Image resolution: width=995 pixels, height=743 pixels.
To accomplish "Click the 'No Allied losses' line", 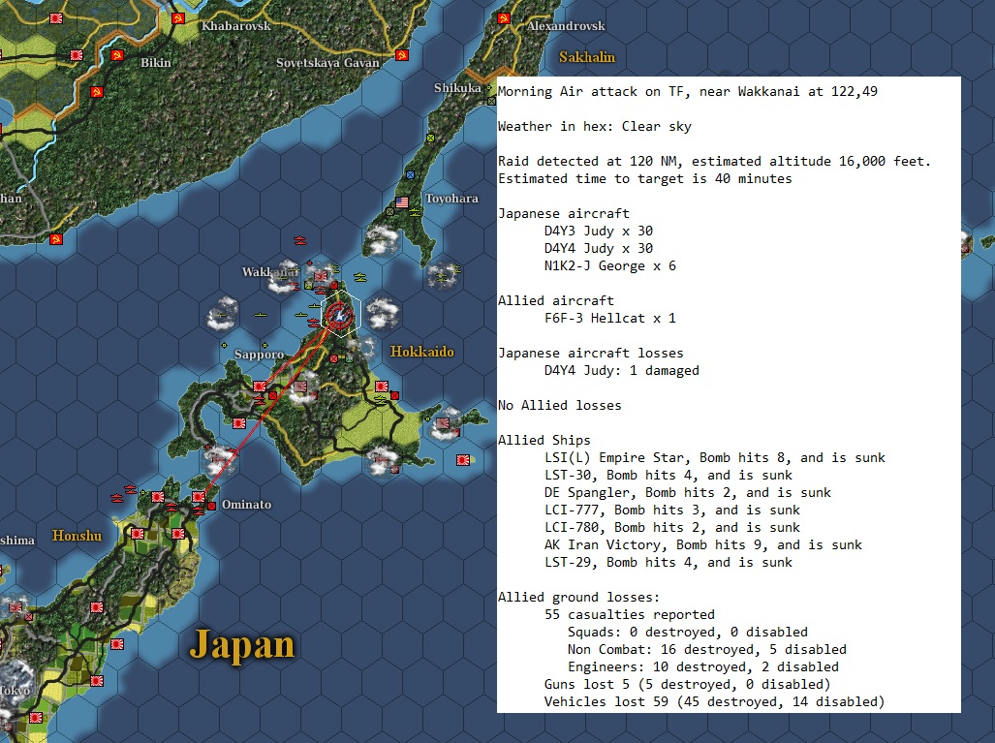I will 560,406.
